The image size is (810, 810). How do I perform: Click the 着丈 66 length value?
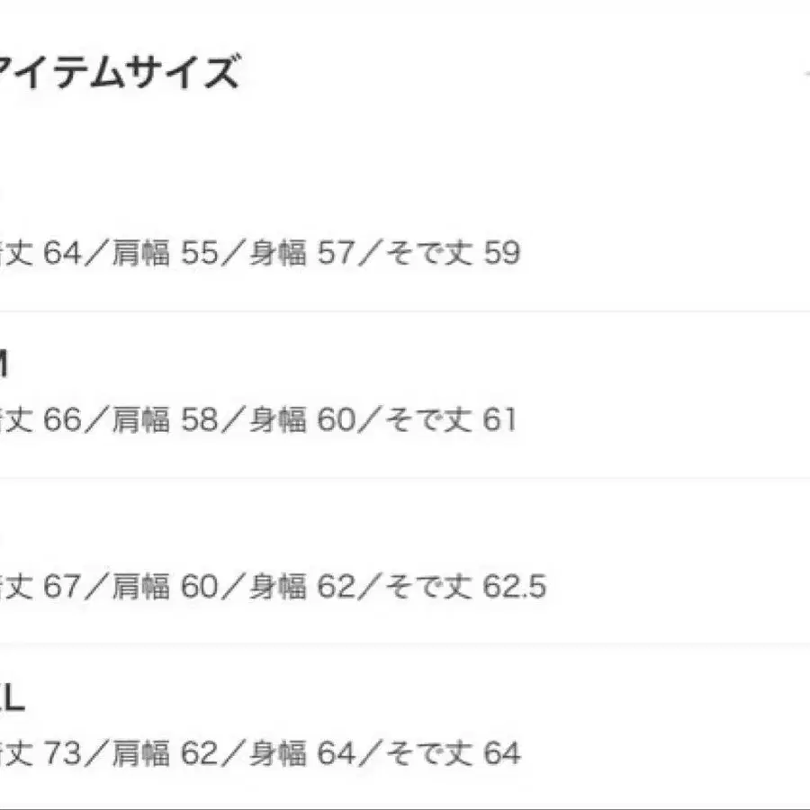pyautogui.click(x=41, y=420)
